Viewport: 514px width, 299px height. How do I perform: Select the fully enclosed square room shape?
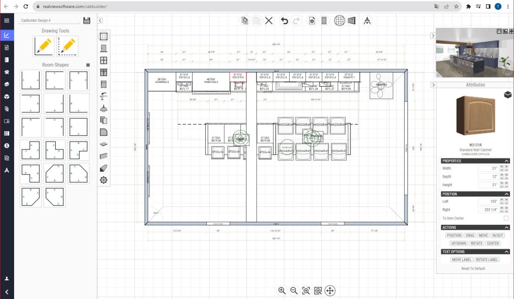(x=79, y=127)
